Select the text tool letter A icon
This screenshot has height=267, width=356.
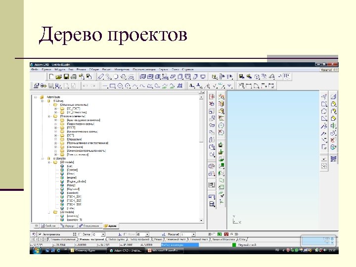[192, 86]
